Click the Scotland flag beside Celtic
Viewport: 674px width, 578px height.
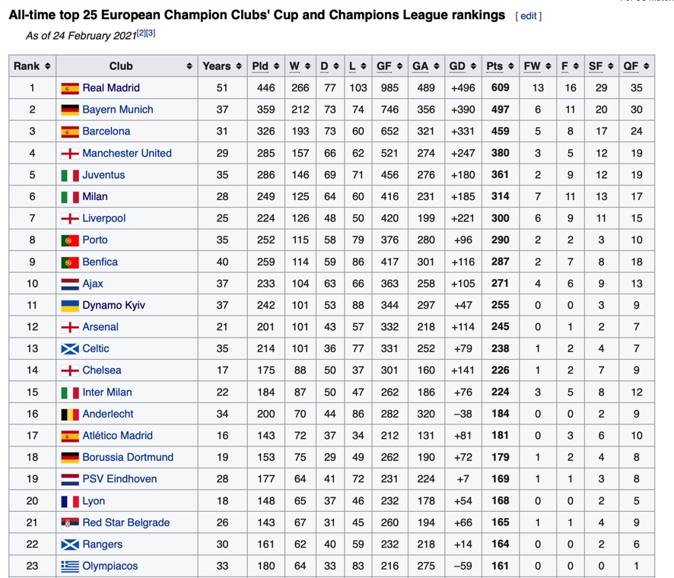70,349
